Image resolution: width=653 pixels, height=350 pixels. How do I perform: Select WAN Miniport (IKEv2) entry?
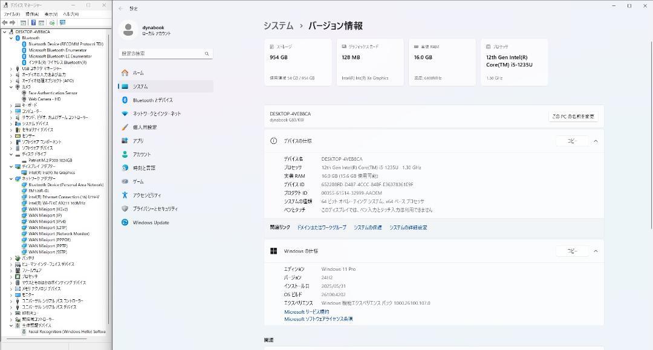(x=48, y=209)
